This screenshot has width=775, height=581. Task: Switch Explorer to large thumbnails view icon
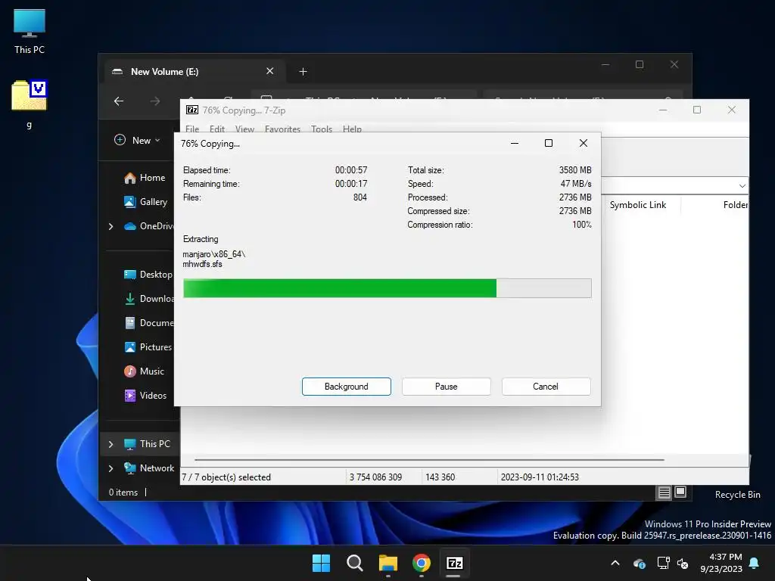(x=680, y=492)
